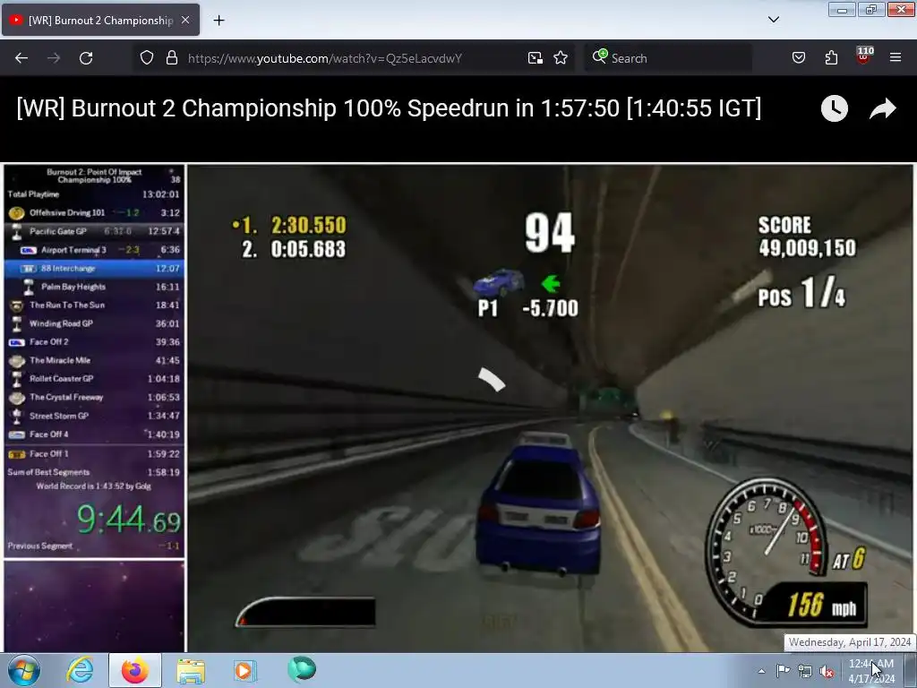Viewport: 917px width, 688px height.
Task: Open the Windows Start button
Action: (x=23, y=670)
